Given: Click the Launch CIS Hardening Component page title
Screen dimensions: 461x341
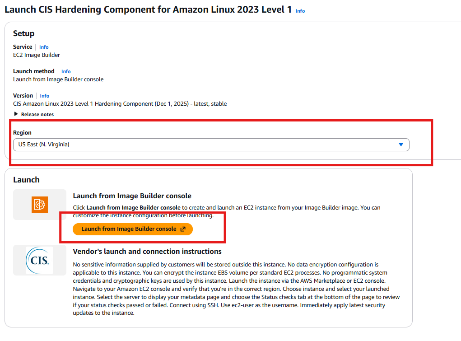Looking at the screenshot, I should tap(148, 10).
